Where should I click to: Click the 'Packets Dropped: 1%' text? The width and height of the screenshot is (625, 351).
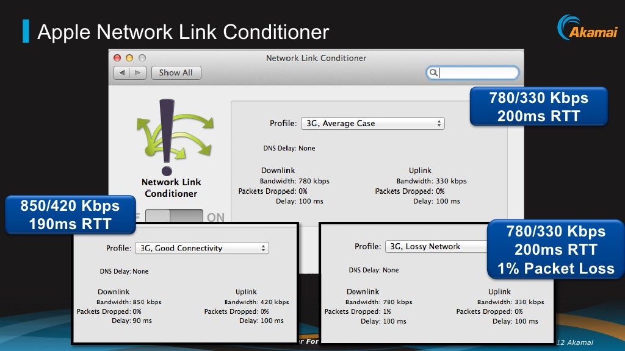358,311
